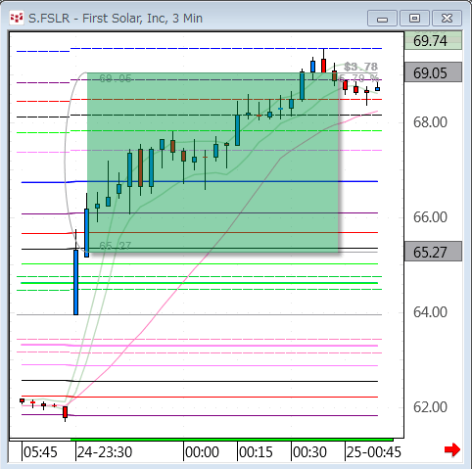Image resolution: width=472 pixels, height=469 pixels.
Task: Click the 68.00 axis price label
Action: point(430,122)
